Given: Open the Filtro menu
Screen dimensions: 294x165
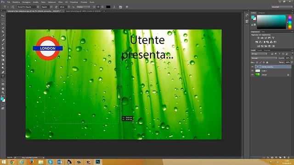Looking at the screenshot, I should pos(60,2).
